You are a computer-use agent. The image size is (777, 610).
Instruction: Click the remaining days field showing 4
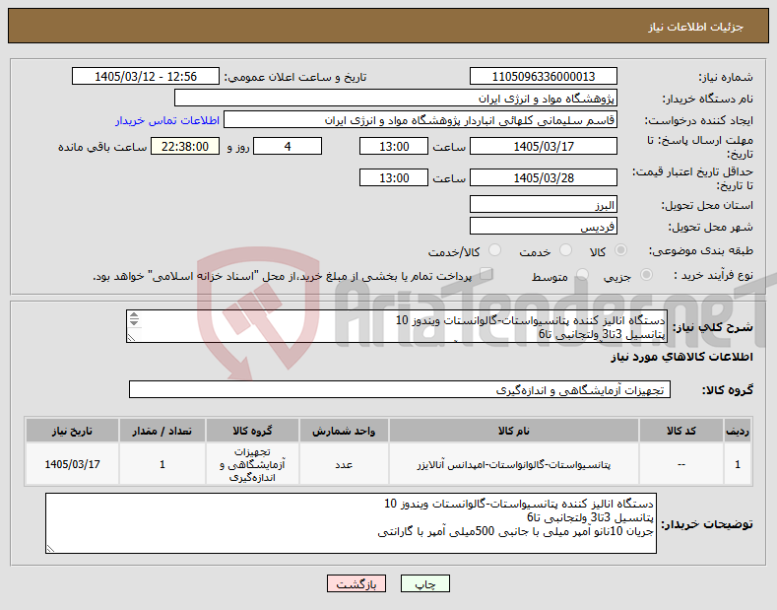click(x=288, y=146)
